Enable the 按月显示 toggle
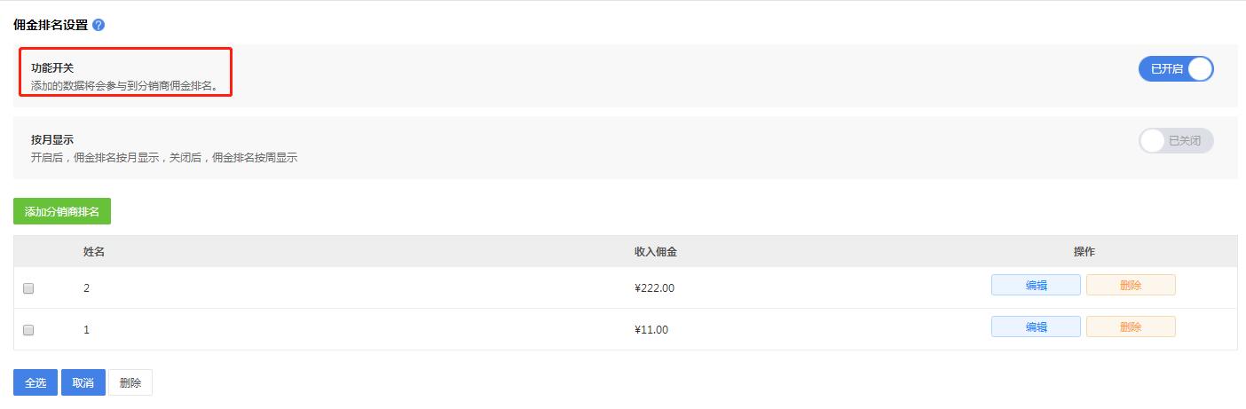 click(1175, 141)
